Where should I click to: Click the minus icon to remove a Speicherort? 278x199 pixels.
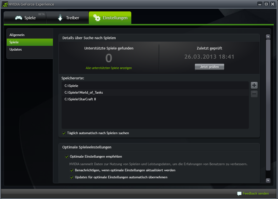(254, 94)
